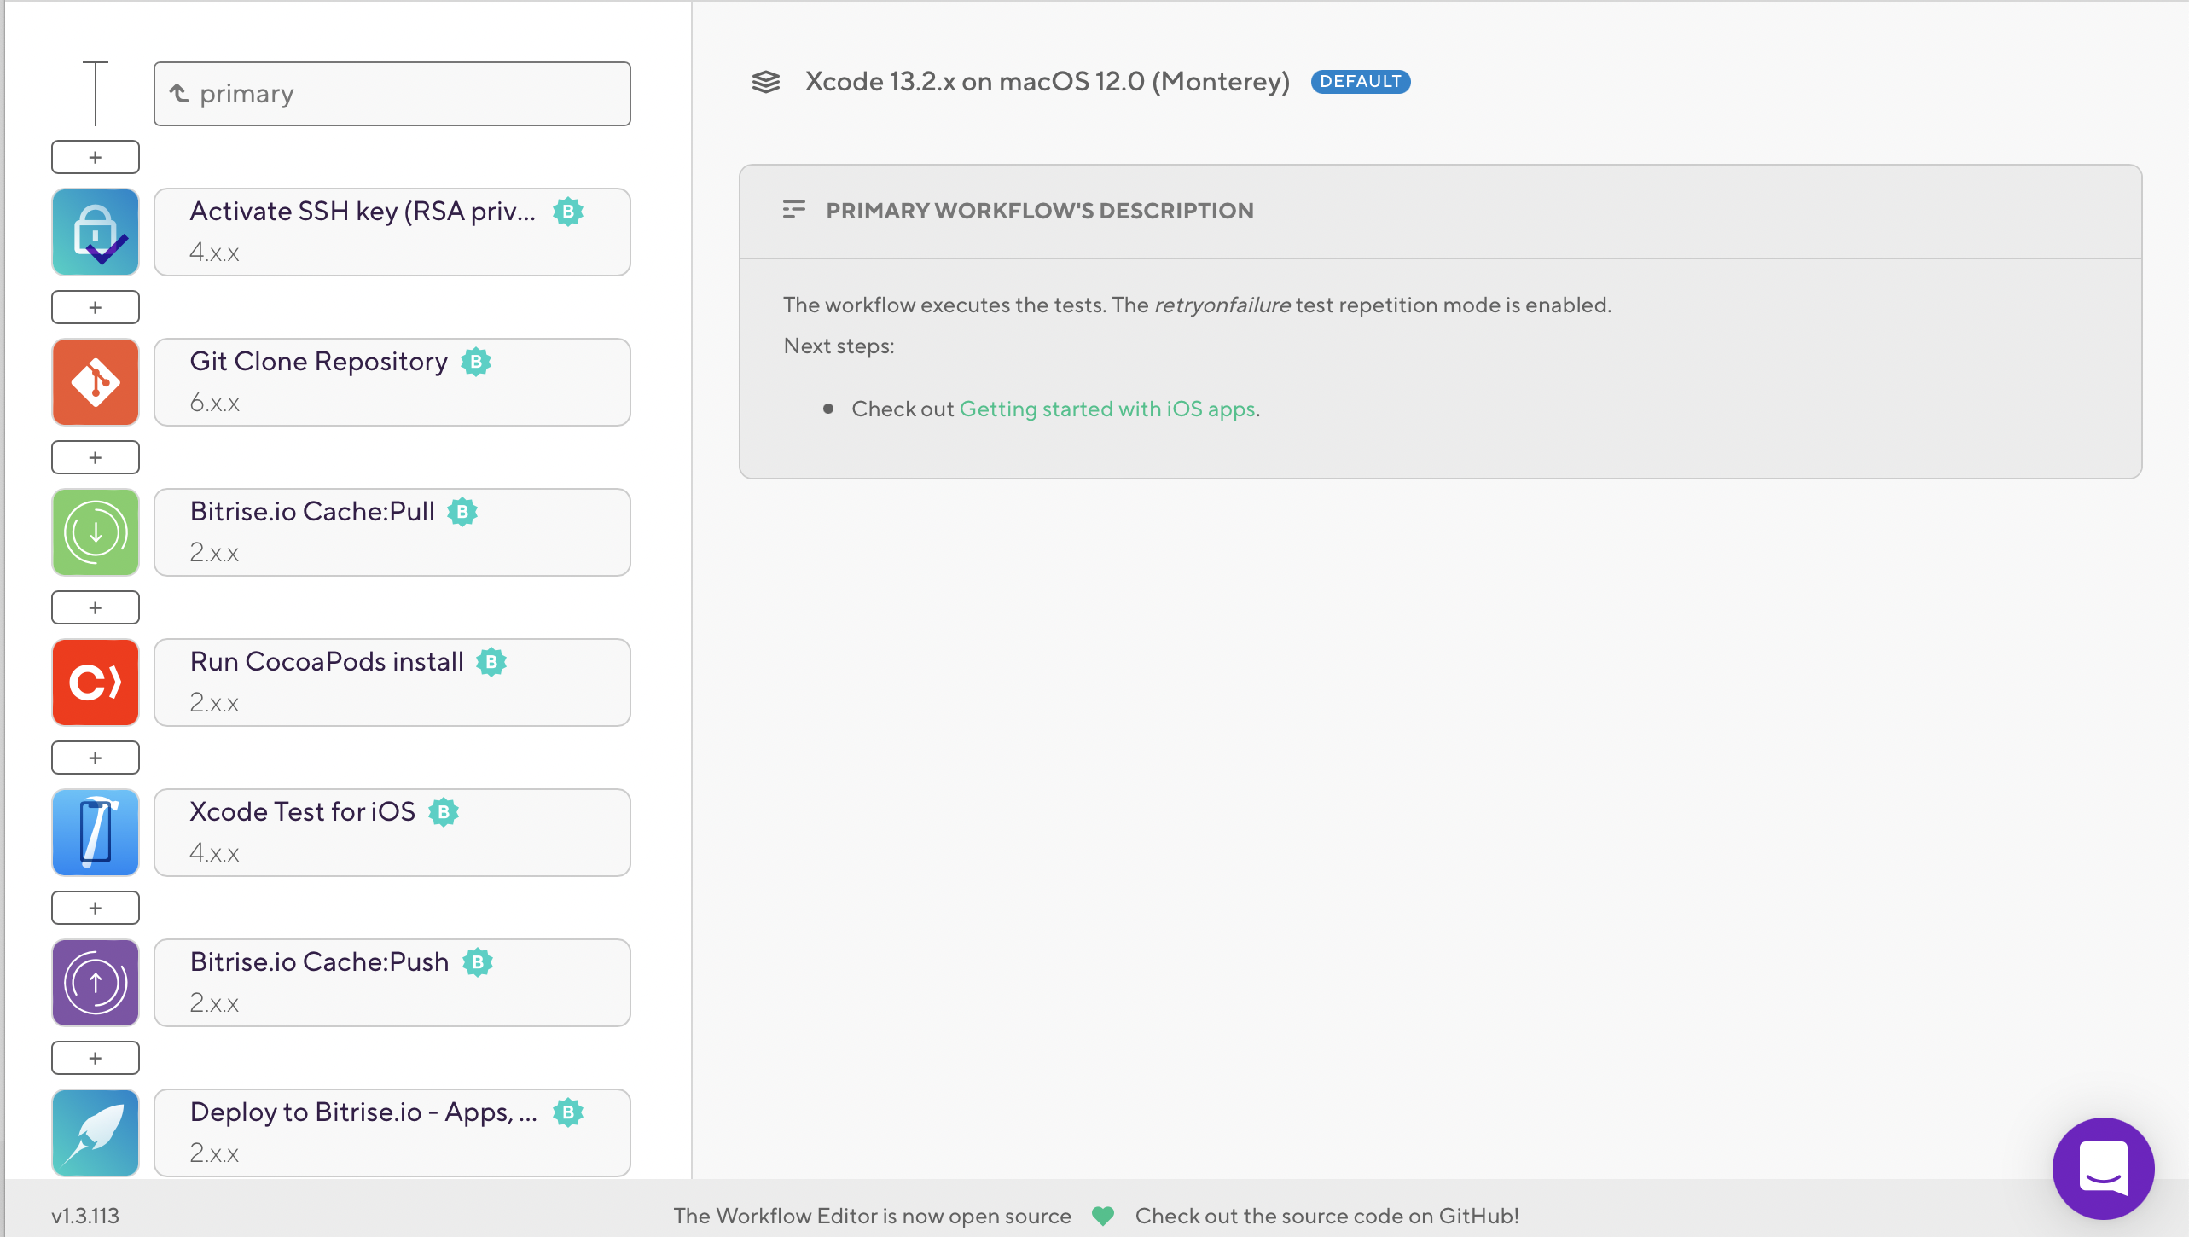
Task: Click the Activate SSH key lock icon
Action: pyautogui.click(x=96, y=232)
